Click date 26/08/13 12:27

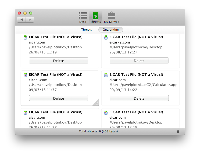123,52
